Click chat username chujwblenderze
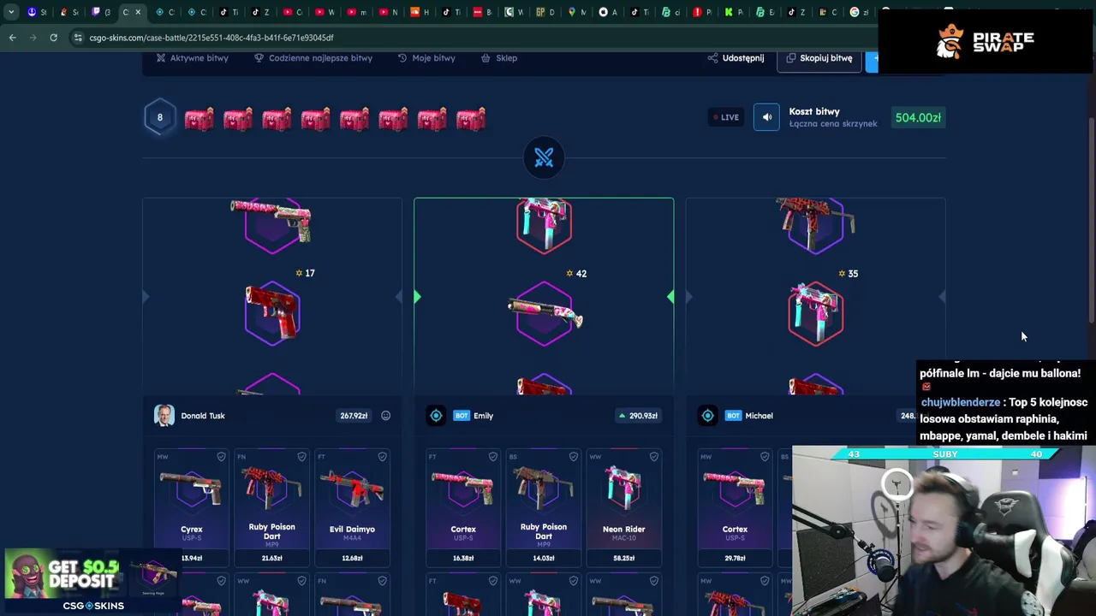The width and height of the screenshot is (1096, 616). (960, 402)
